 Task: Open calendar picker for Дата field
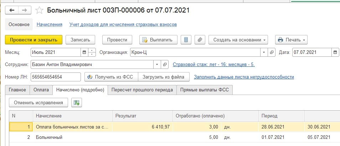pyautogui.click(x=335, y=52)
